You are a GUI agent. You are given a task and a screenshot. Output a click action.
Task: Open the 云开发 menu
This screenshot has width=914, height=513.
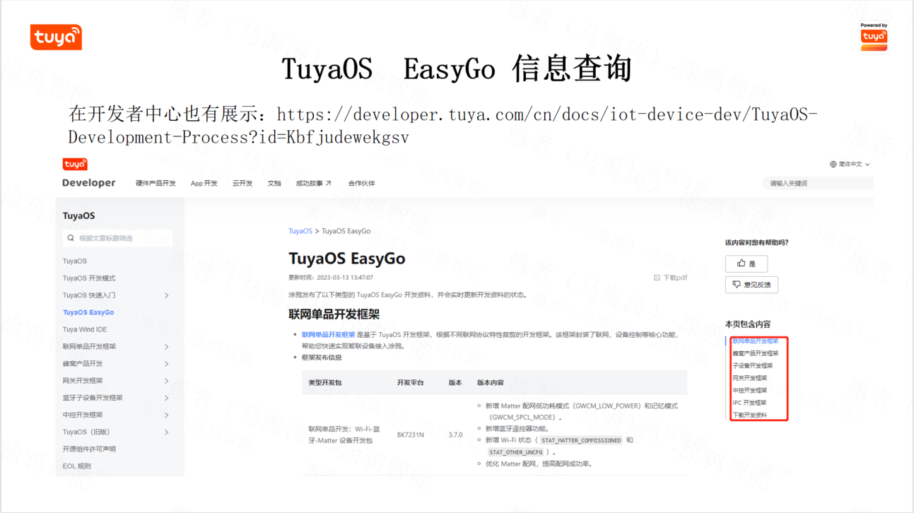242,183
